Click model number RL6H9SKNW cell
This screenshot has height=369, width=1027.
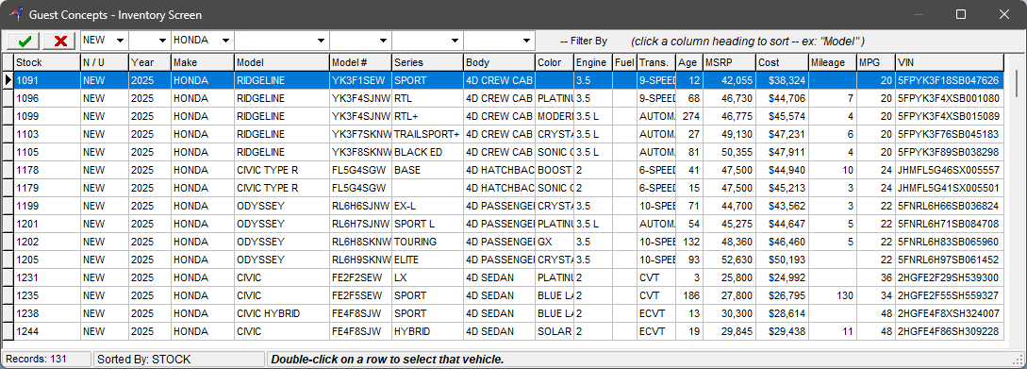pos(361,259)
